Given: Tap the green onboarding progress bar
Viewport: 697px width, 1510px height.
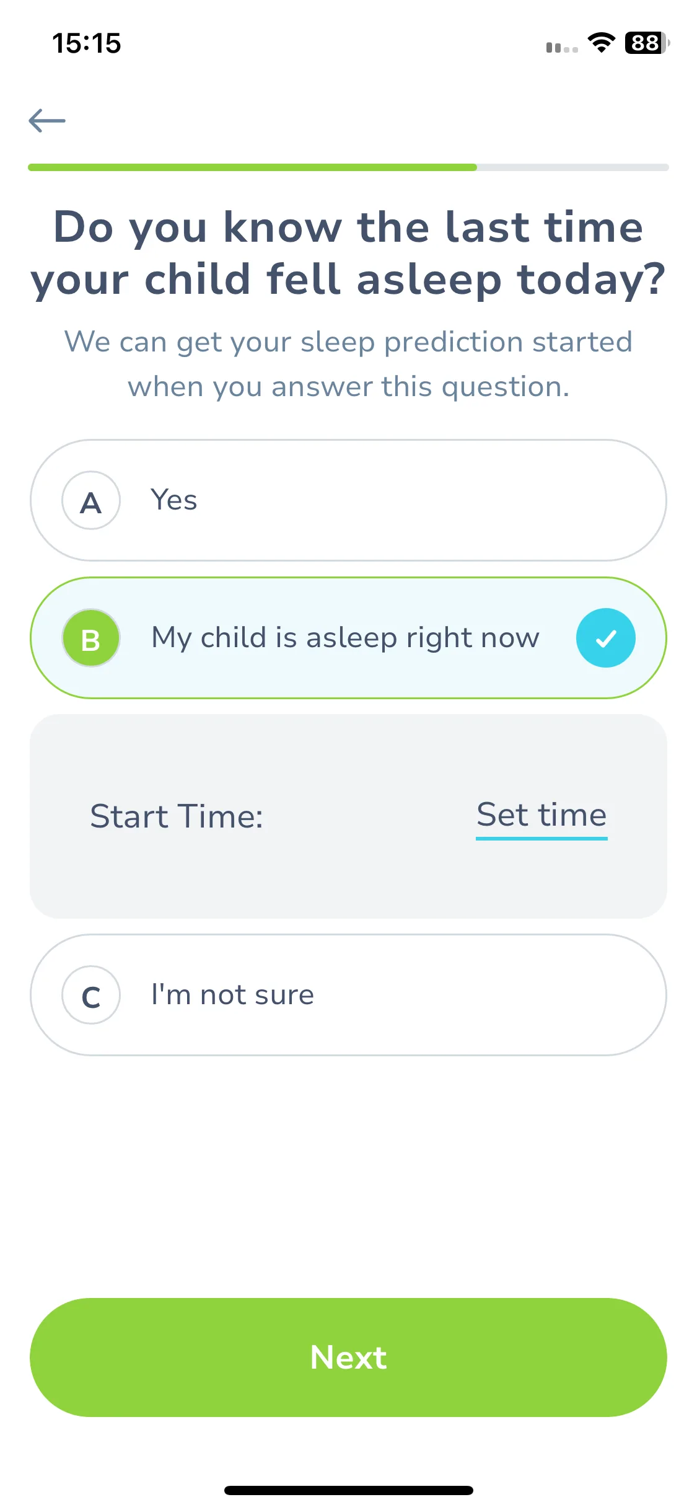Looking at the screenshot, I should click(252, 167).
